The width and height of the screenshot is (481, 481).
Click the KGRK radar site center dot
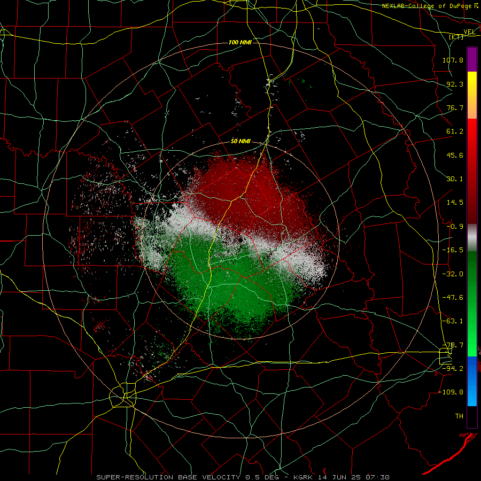pos(241,240)
